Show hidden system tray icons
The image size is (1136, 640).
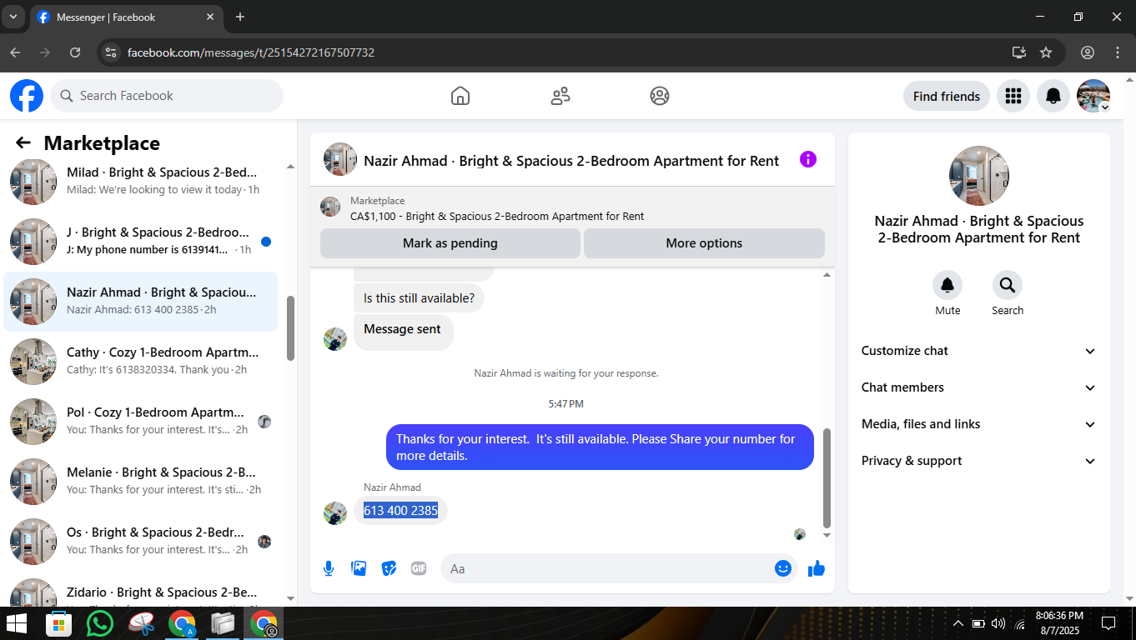click(958, 623)
